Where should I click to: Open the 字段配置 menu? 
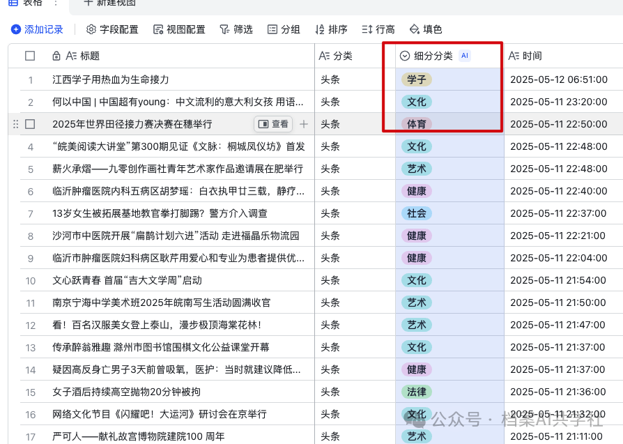118,29
